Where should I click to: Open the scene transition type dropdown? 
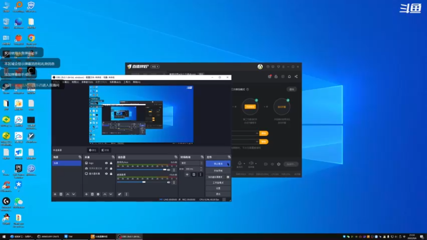pyautogui.click(x=192, y=163)
